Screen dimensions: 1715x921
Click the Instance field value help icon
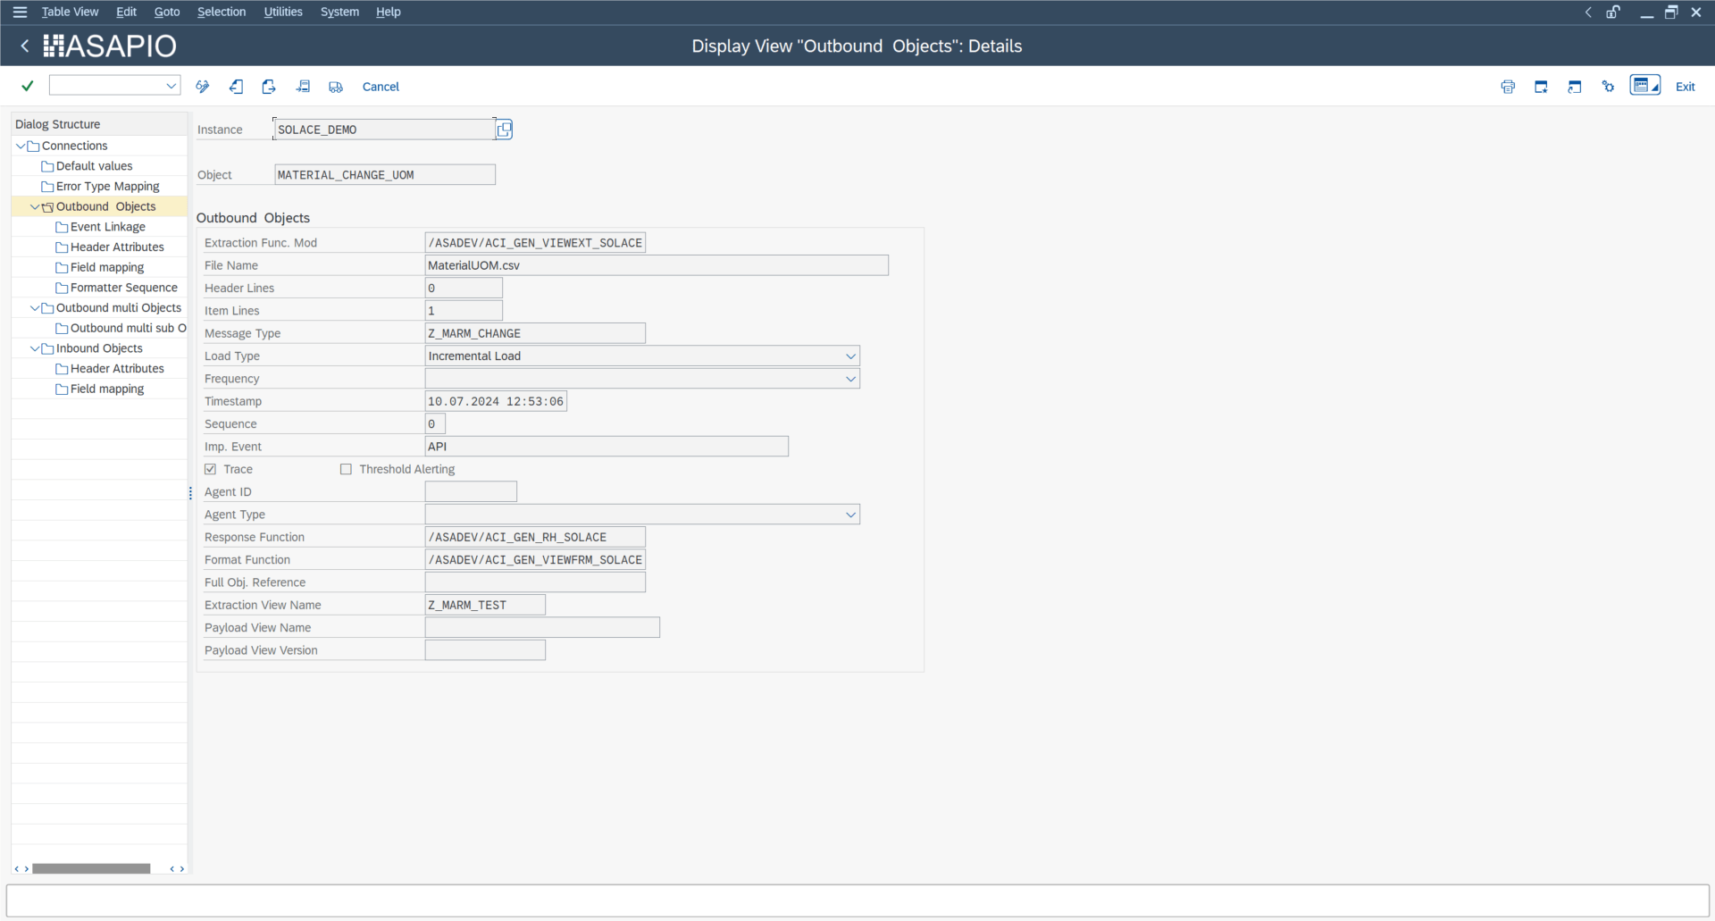pyautogui.click(x=504, y=130)
